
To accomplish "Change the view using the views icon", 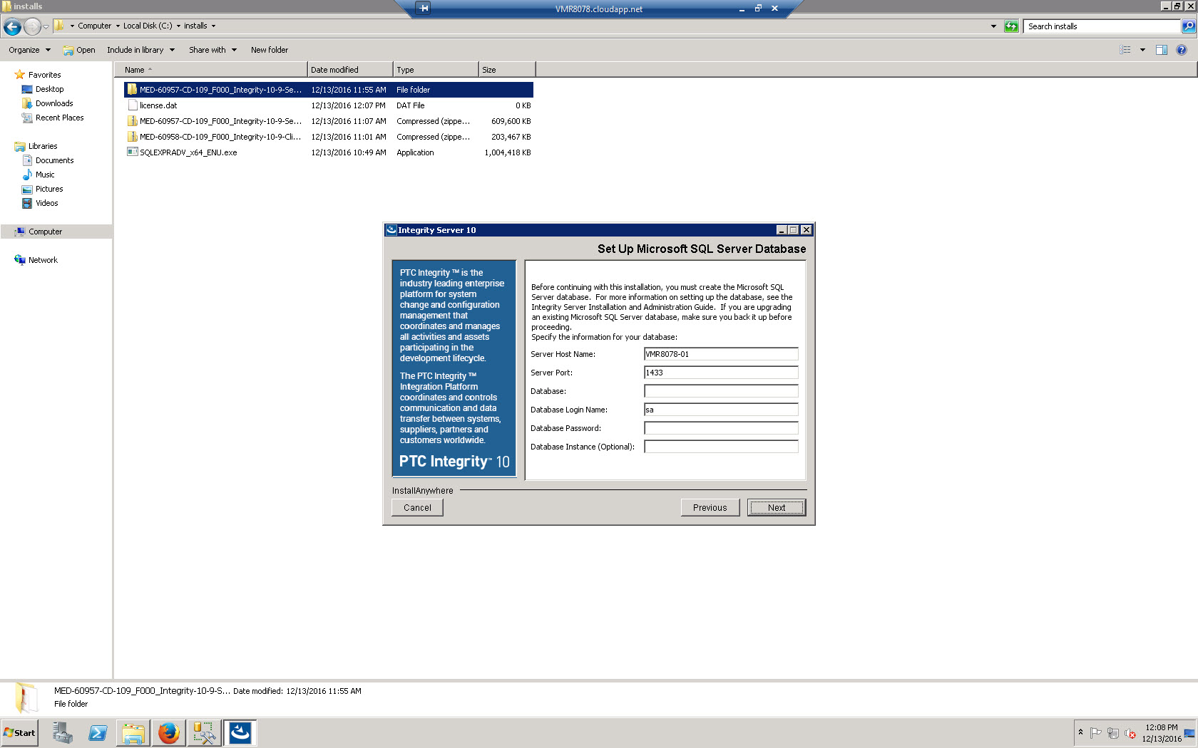I will 1125,50.
